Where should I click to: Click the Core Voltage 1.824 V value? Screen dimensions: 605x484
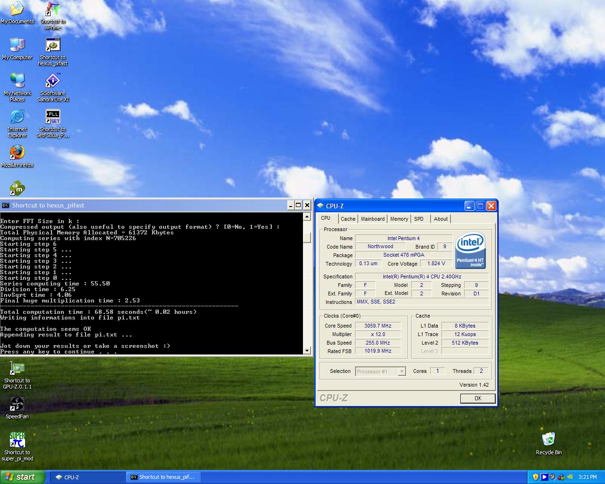coord(436,263)
